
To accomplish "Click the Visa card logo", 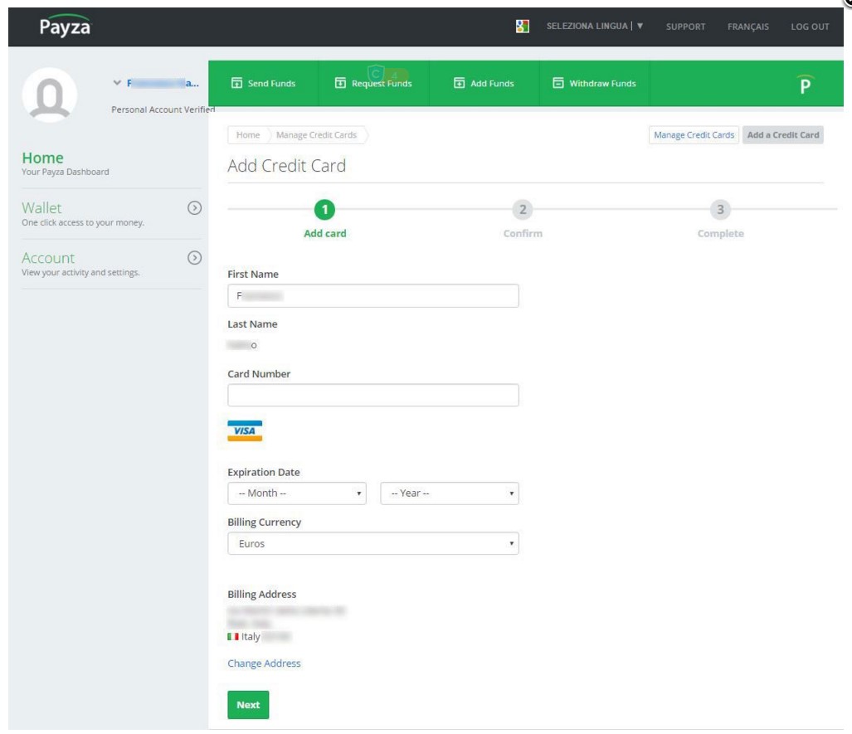I will tap(245, 430).
